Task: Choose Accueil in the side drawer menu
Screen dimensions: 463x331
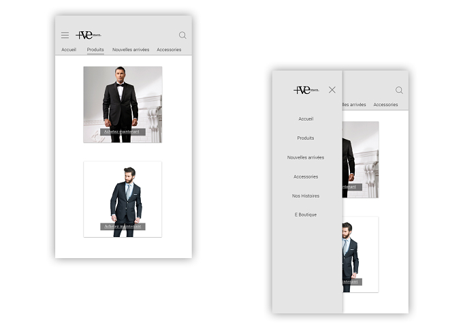Action: coord(306,119)
